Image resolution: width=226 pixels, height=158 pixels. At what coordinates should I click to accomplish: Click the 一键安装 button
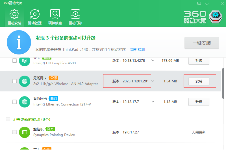[202, 43]
